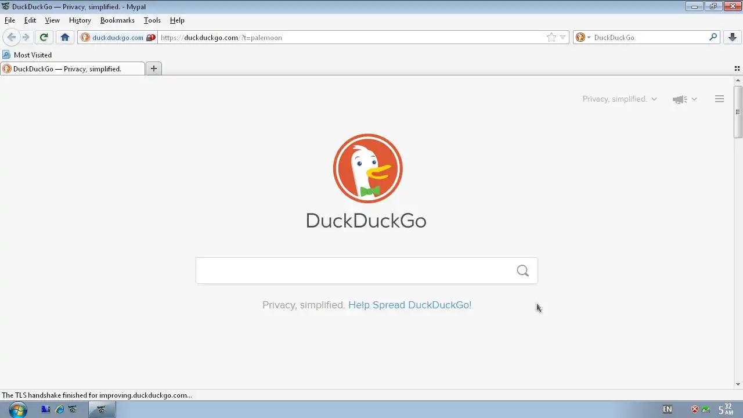Open the Tools menu
This screenshot has width=743, height=418.
tap(152, 20)
